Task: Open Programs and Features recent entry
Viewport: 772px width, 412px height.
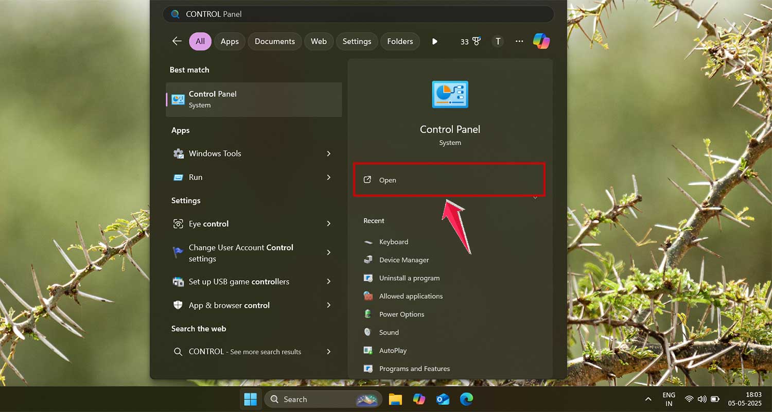Action: 414,369
